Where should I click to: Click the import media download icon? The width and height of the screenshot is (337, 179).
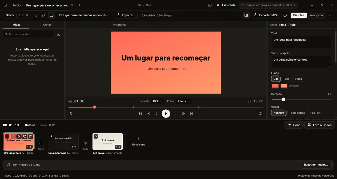(58, 34)
